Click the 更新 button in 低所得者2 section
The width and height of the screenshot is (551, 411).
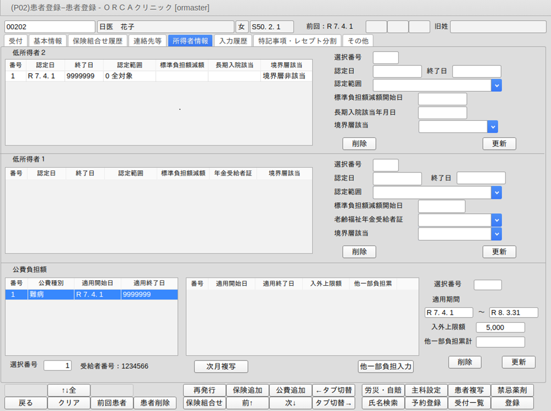499,144
